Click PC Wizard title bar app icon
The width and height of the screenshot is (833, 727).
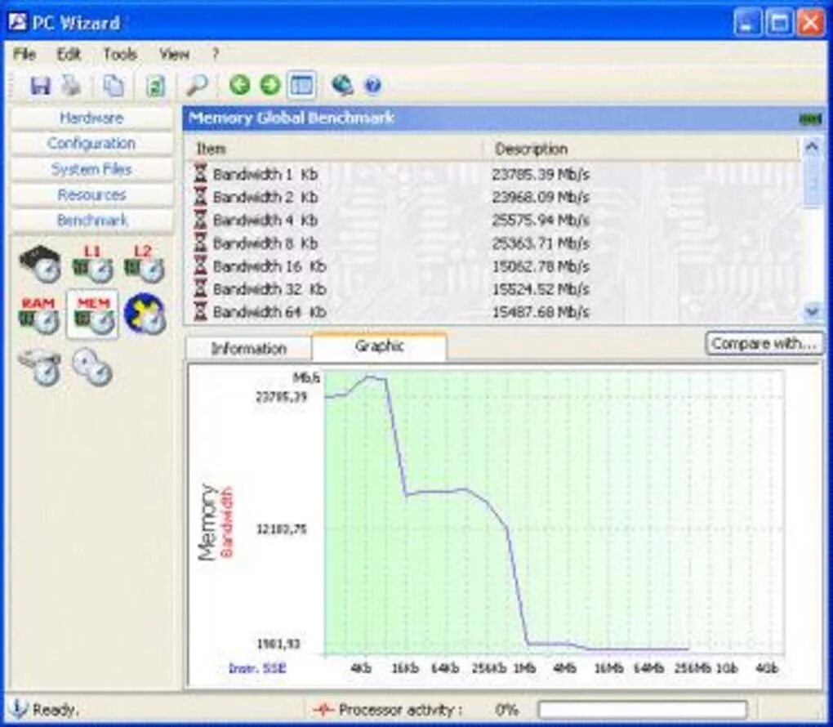click(x=17, y=22)
